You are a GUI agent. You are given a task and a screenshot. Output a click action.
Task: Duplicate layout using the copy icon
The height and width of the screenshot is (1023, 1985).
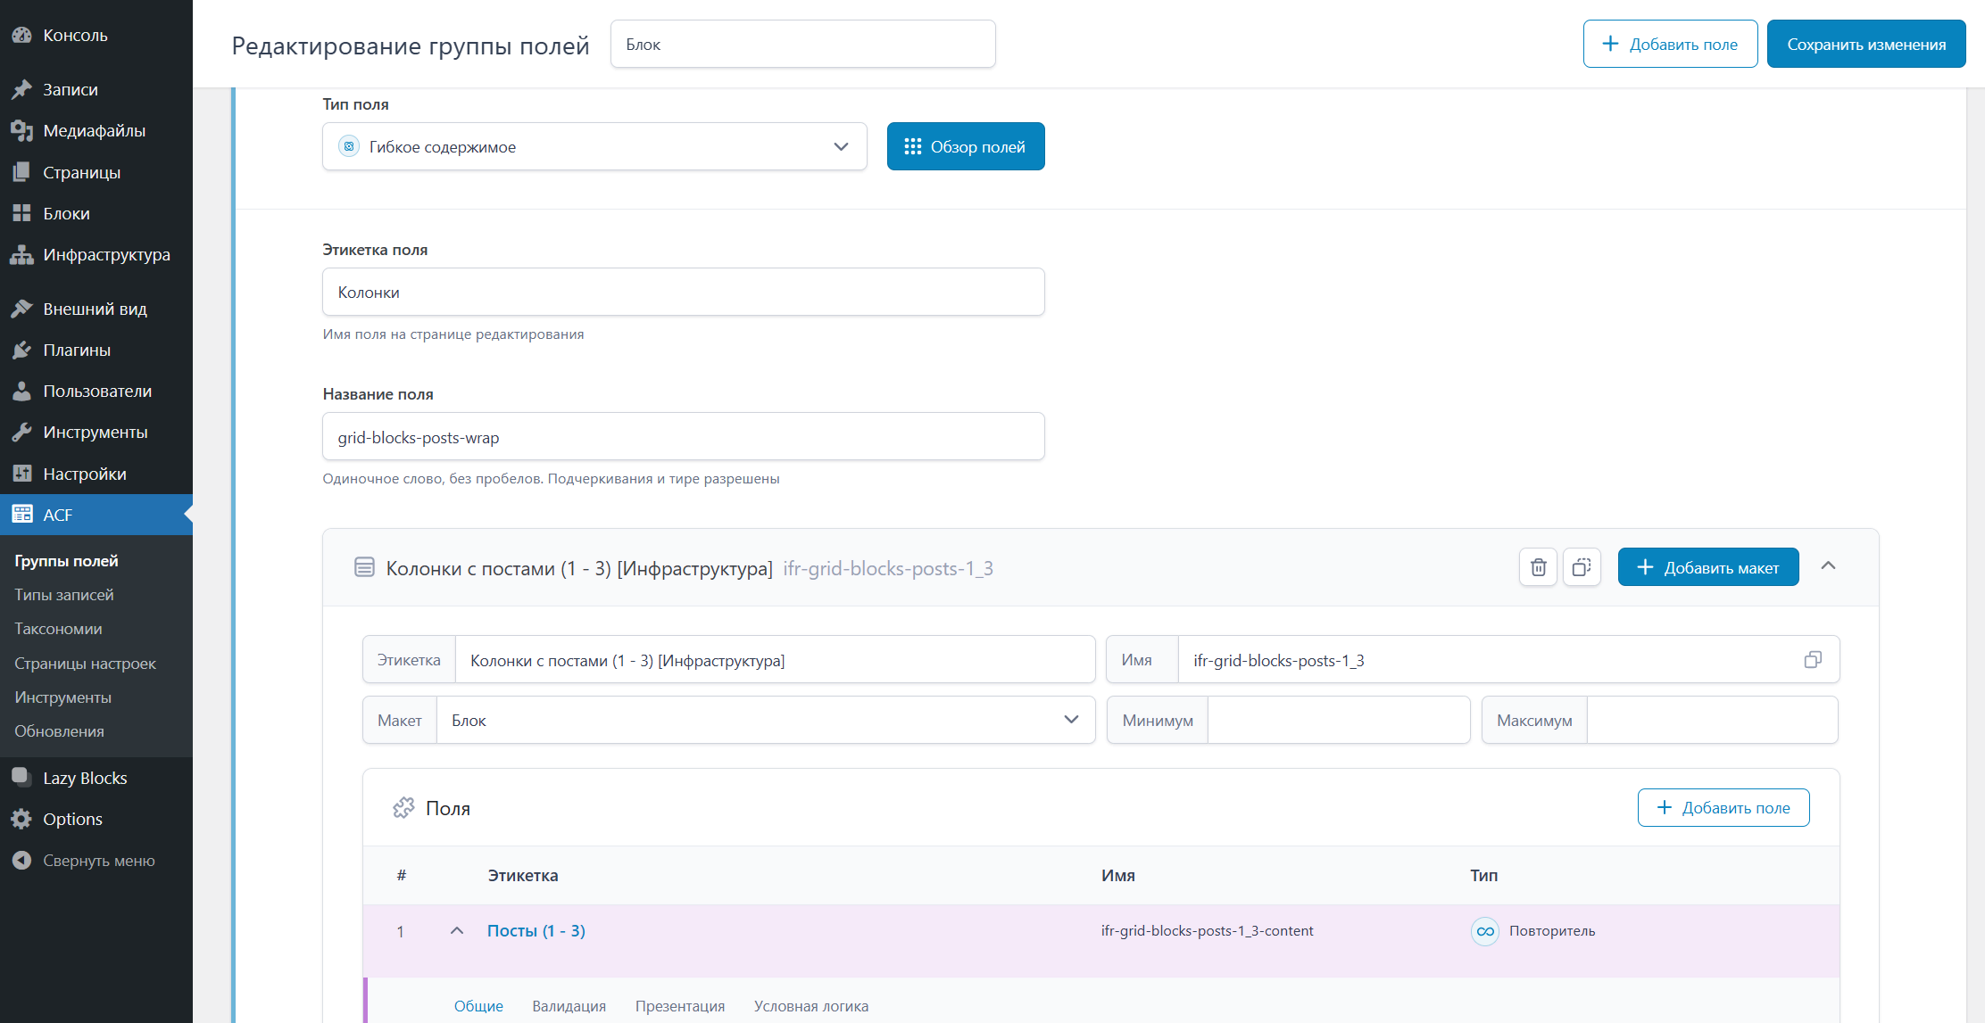point(1582,567)
